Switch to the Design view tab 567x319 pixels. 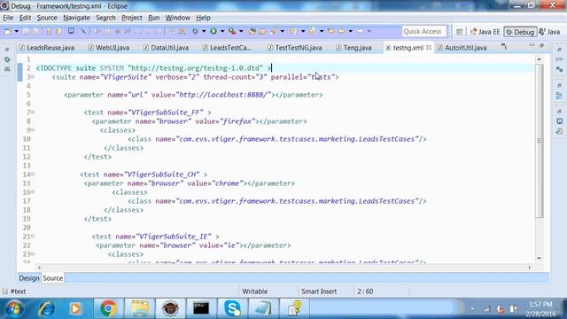pos(29,278)
